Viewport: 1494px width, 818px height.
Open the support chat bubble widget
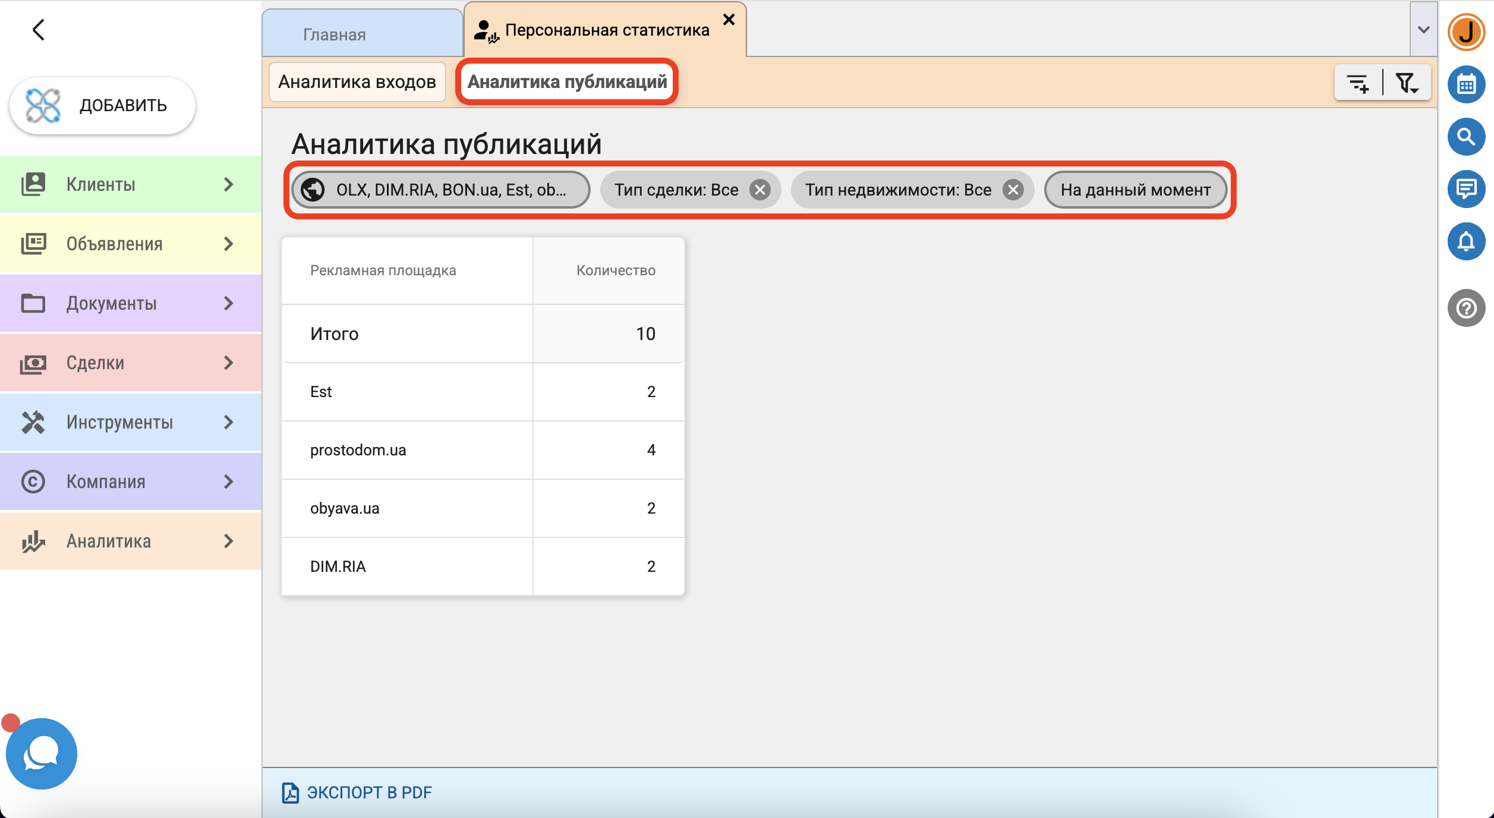(41, 753)
